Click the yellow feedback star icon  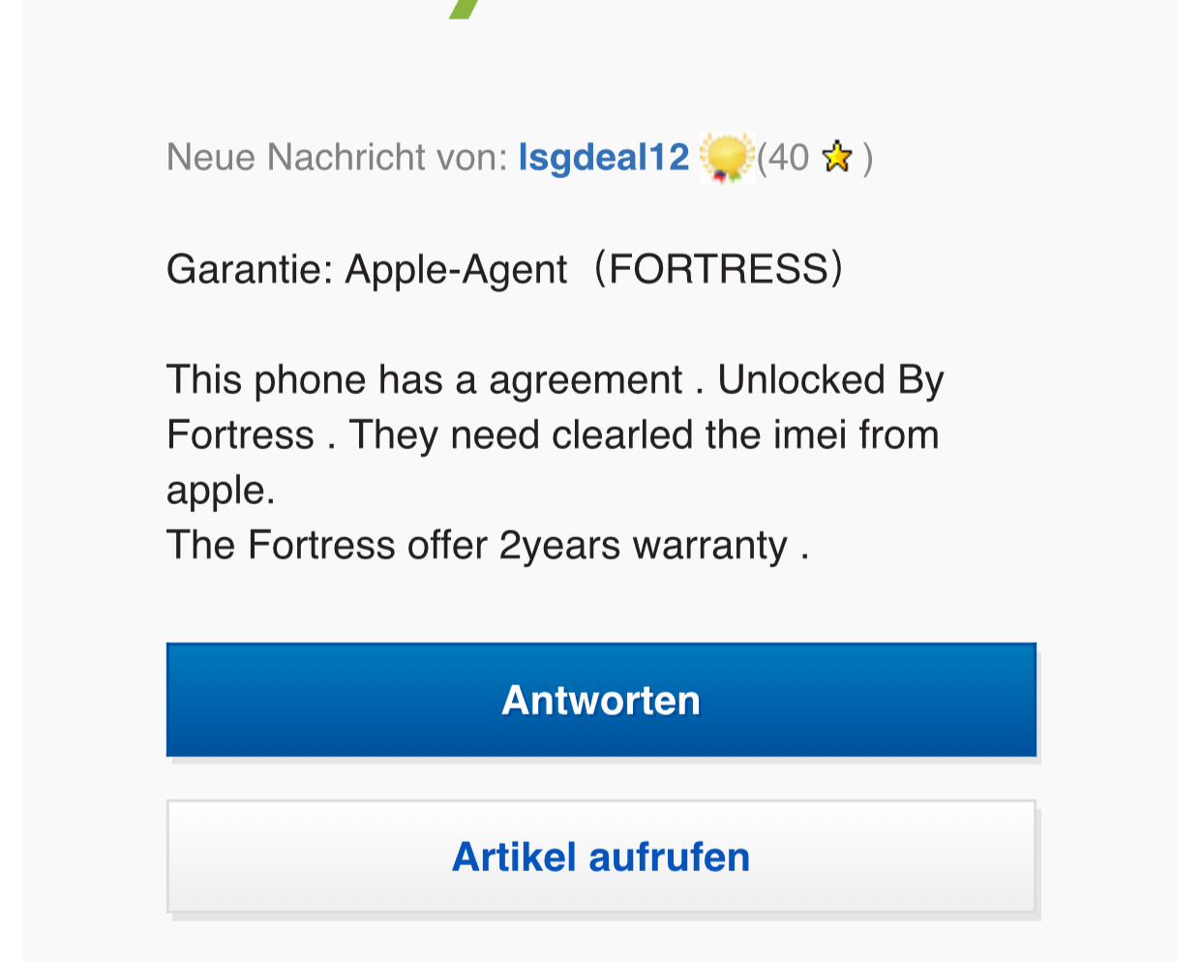click(836, 157)
